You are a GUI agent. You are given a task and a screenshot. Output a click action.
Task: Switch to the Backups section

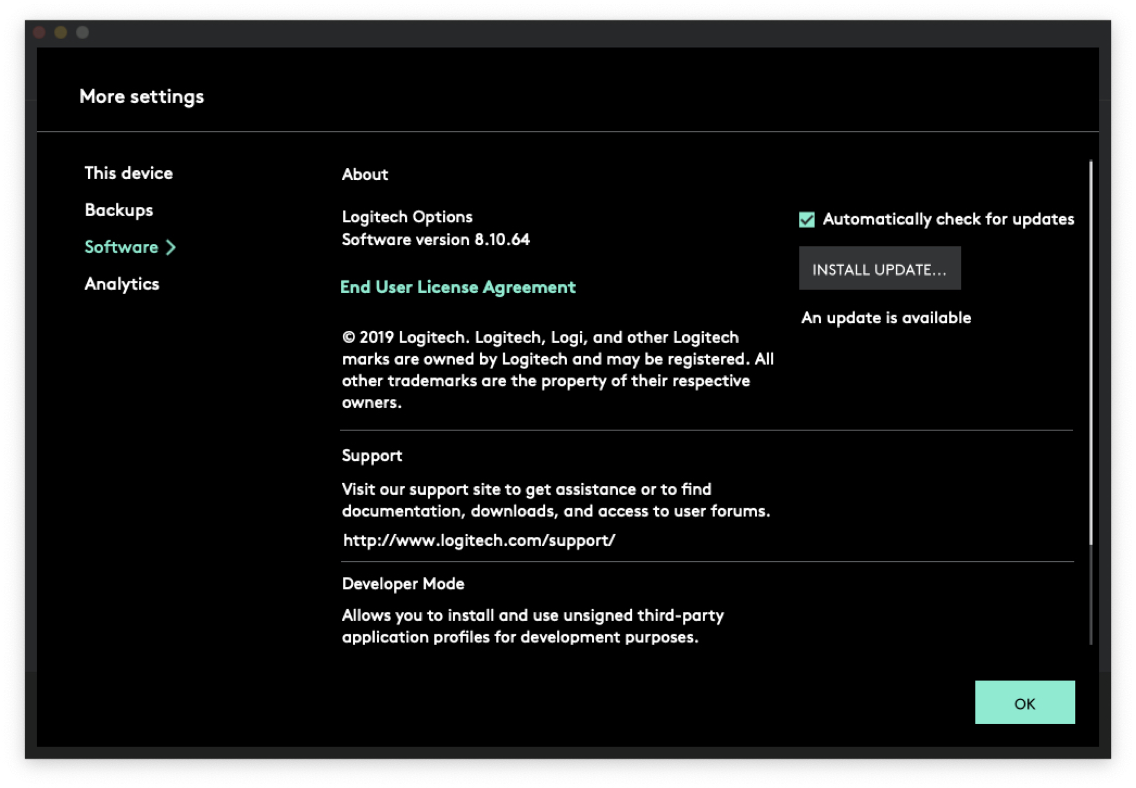119,210
